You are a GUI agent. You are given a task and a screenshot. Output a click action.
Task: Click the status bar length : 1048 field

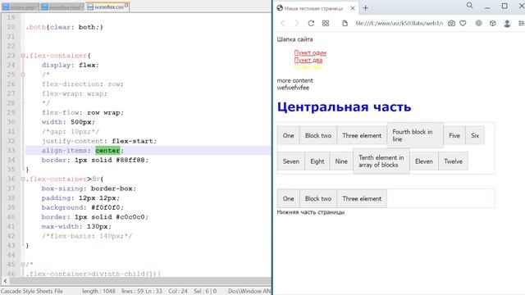pyautogui.click(x=98, y=291)
